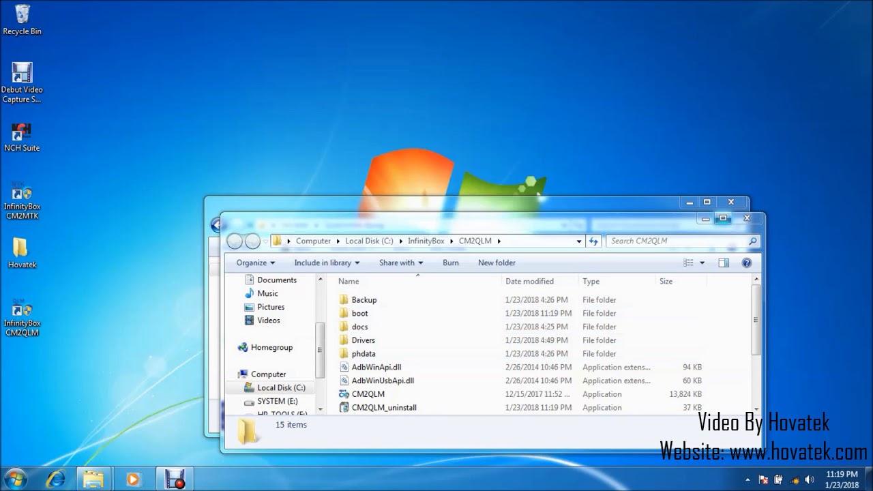Select the Recycle Bin desktop icon
873x491 pixels.
pyautogui.click(x=22, y=19)
